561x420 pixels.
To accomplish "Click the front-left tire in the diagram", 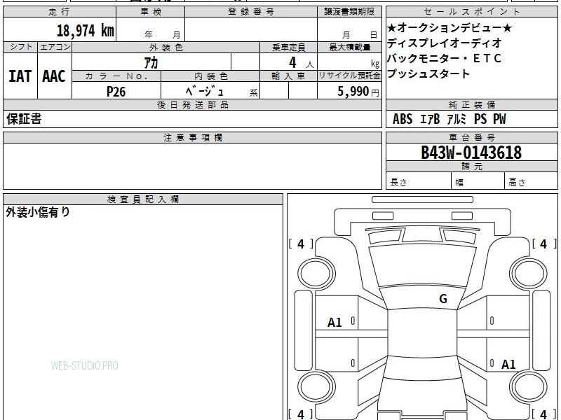I will tap(317, 274).
